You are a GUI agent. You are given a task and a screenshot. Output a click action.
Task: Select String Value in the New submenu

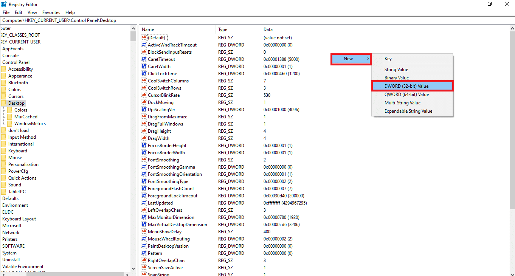pos(396,70)
